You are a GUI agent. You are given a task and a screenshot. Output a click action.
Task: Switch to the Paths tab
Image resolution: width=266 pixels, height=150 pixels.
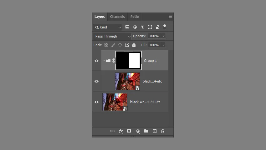[135, 17]
